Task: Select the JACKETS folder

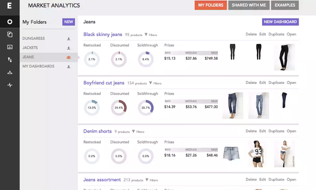Action: 30,48
